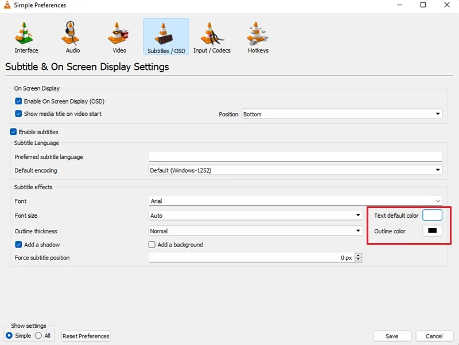Click the Preferred subtitle language label
The width and height of the screenshot is (459, 345).
point(49,156)
